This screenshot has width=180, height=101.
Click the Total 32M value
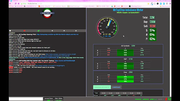pos(152,17)
